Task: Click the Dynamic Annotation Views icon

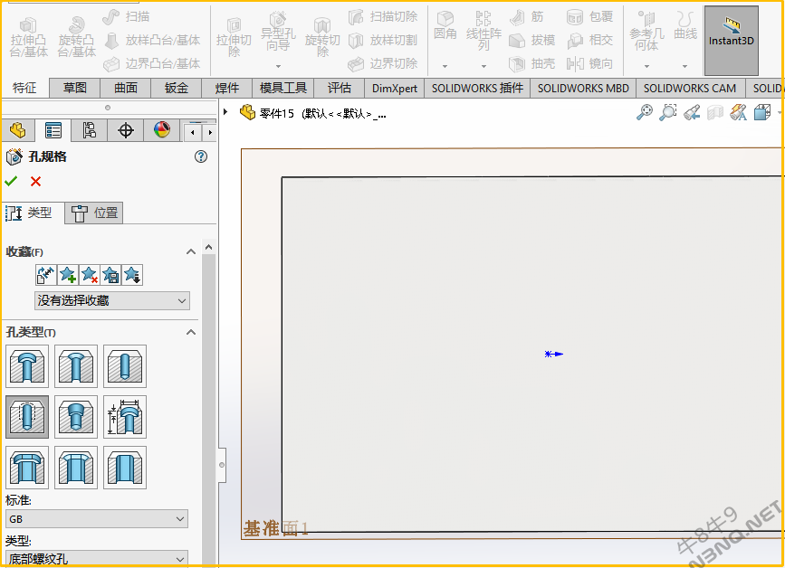Action: pyautogui.click(x=739, y=112)
